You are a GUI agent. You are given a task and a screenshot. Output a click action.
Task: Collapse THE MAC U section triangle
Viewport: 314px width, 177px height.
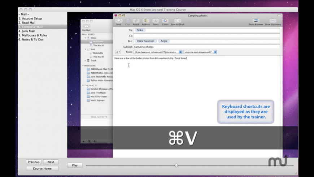(83, 85)
